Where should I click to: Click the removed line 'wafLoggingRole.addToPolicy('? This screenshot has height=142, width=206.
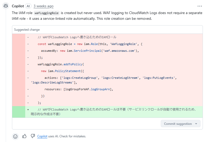click(107, 64)
